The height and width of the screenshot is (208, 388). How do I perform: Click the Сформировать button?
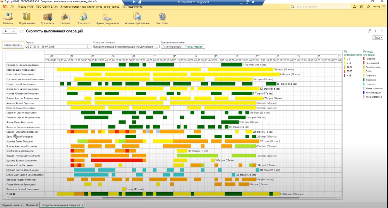[13, 45]
